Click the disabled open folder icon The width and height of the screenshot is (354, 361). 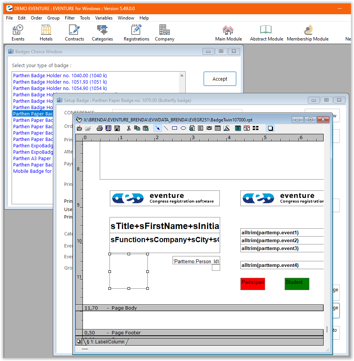[x=88, y=128]
